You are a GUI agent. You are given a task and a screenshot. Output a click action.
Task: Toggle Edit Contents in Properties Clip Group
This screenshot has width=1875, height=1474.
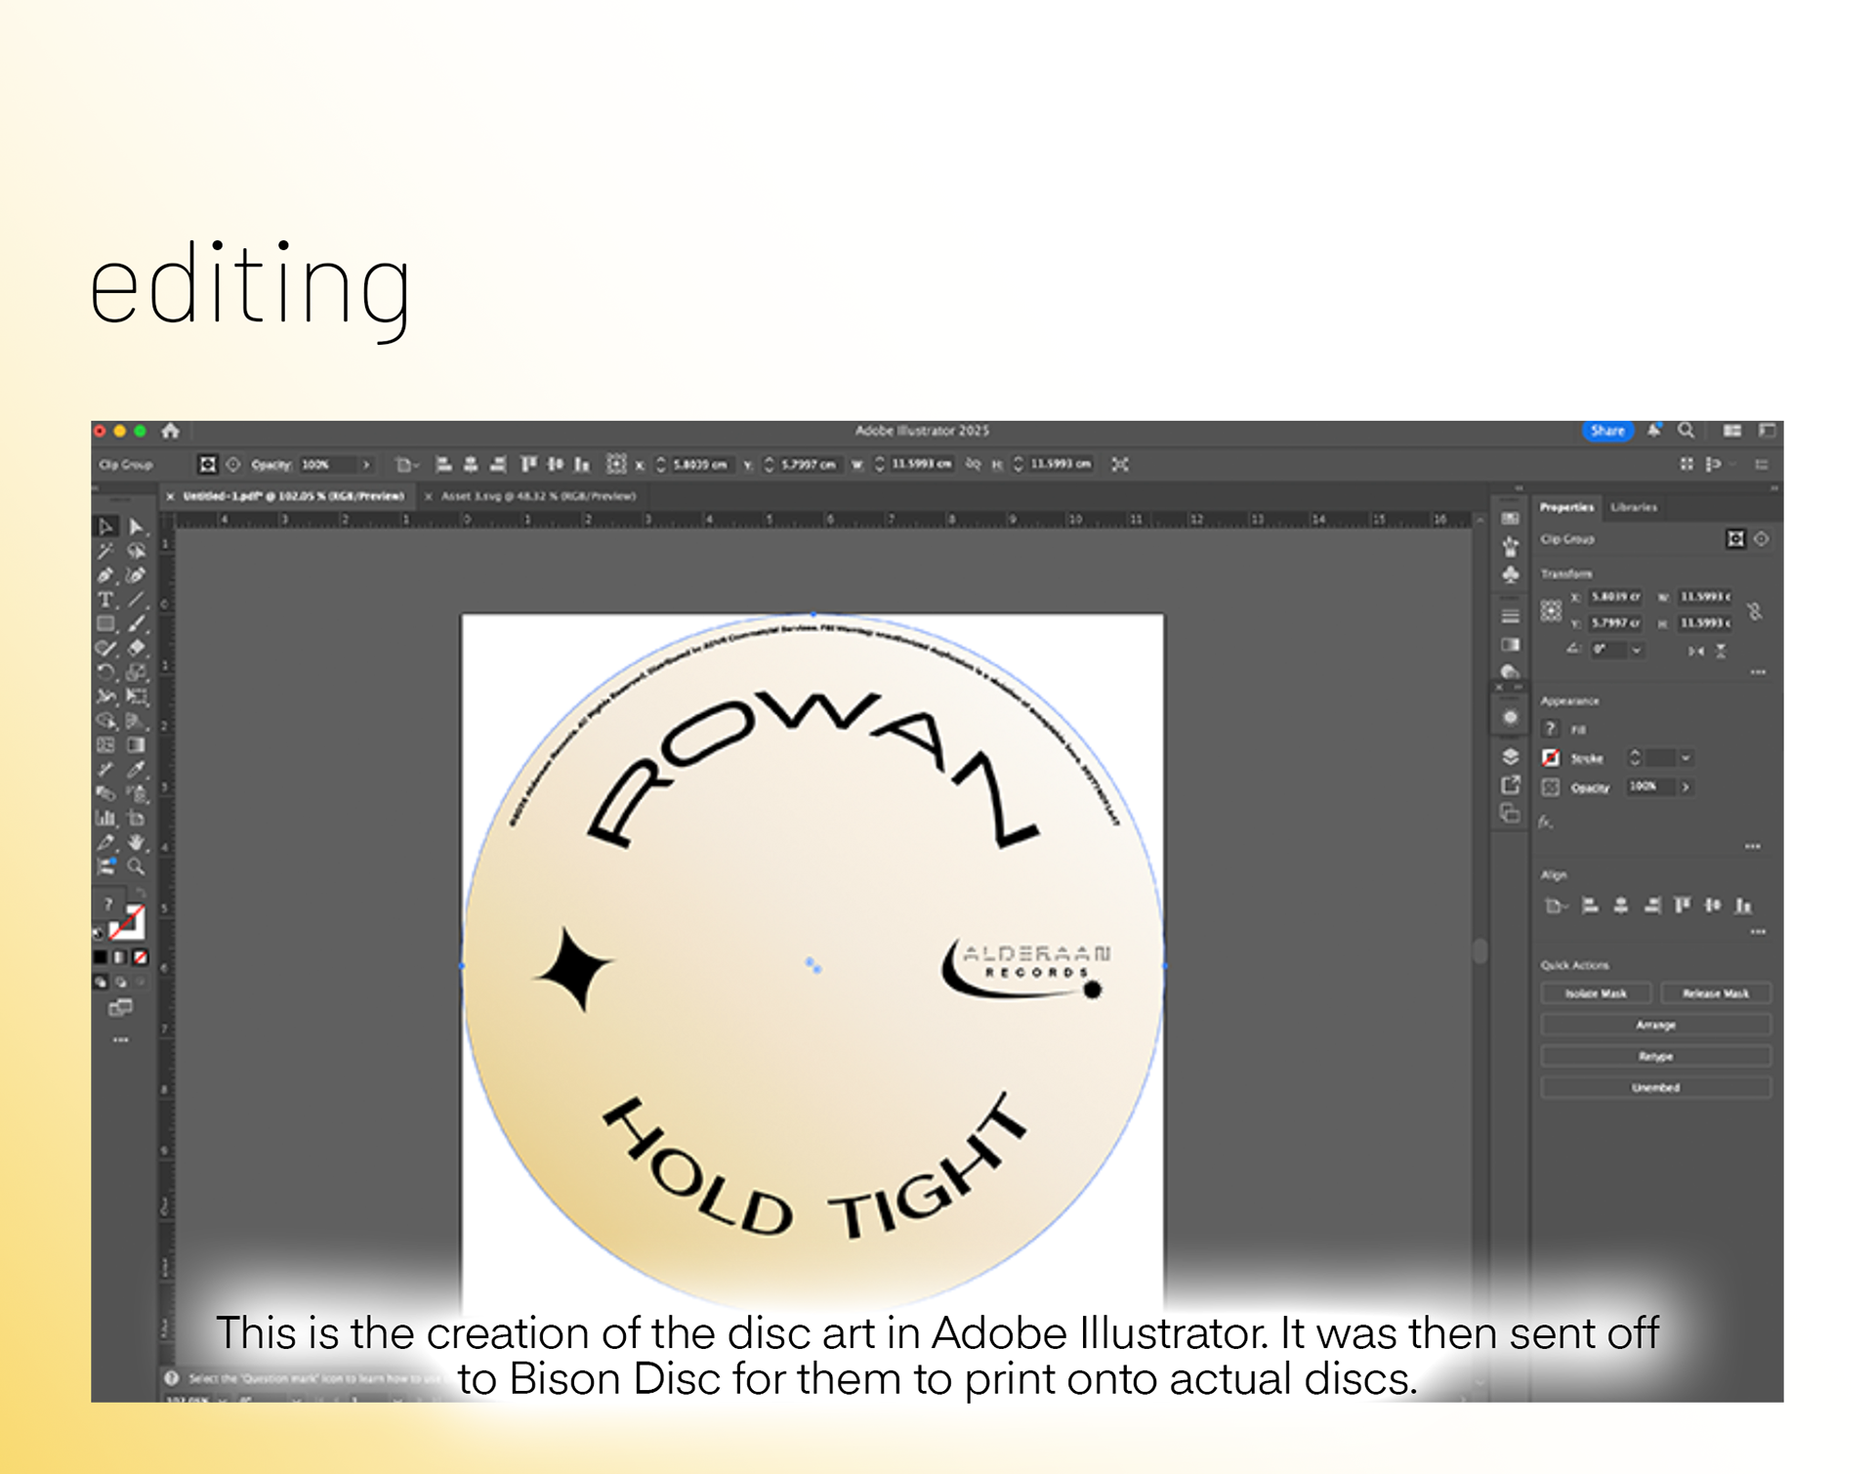[1762, 539]
